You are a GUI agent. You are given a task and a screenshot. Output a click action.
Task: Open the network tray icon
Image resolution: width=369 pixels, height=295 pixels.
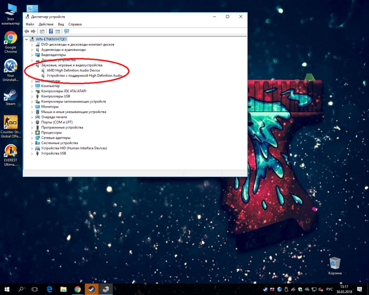[x=314, y=289]
